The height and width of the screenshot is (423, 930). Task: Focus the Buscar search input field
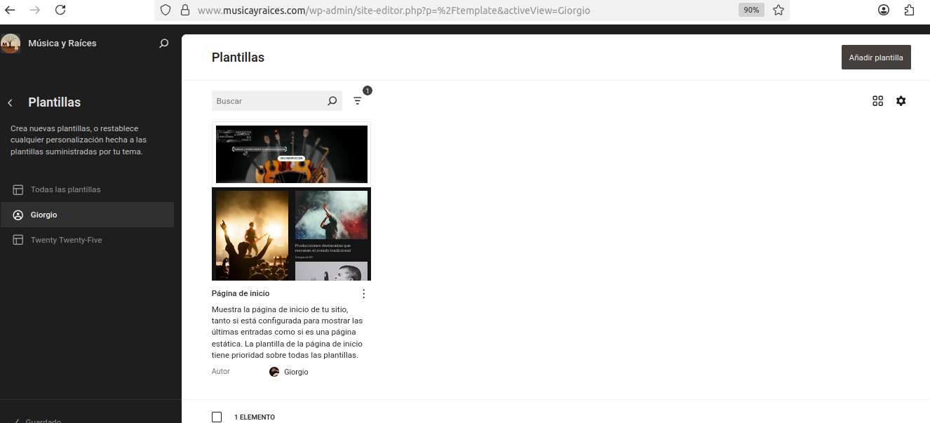tap(269, 101)
